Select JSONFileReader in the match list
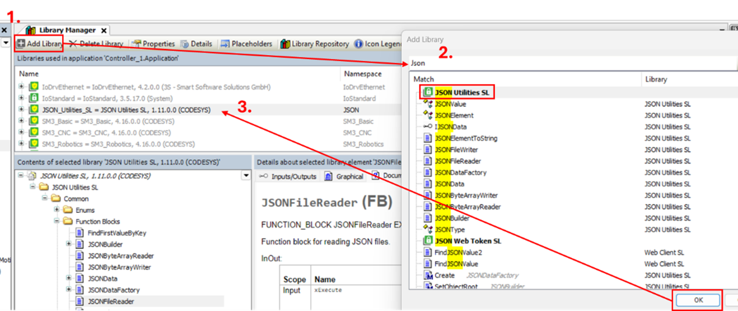The image size is (738, 311). [458, 161]
